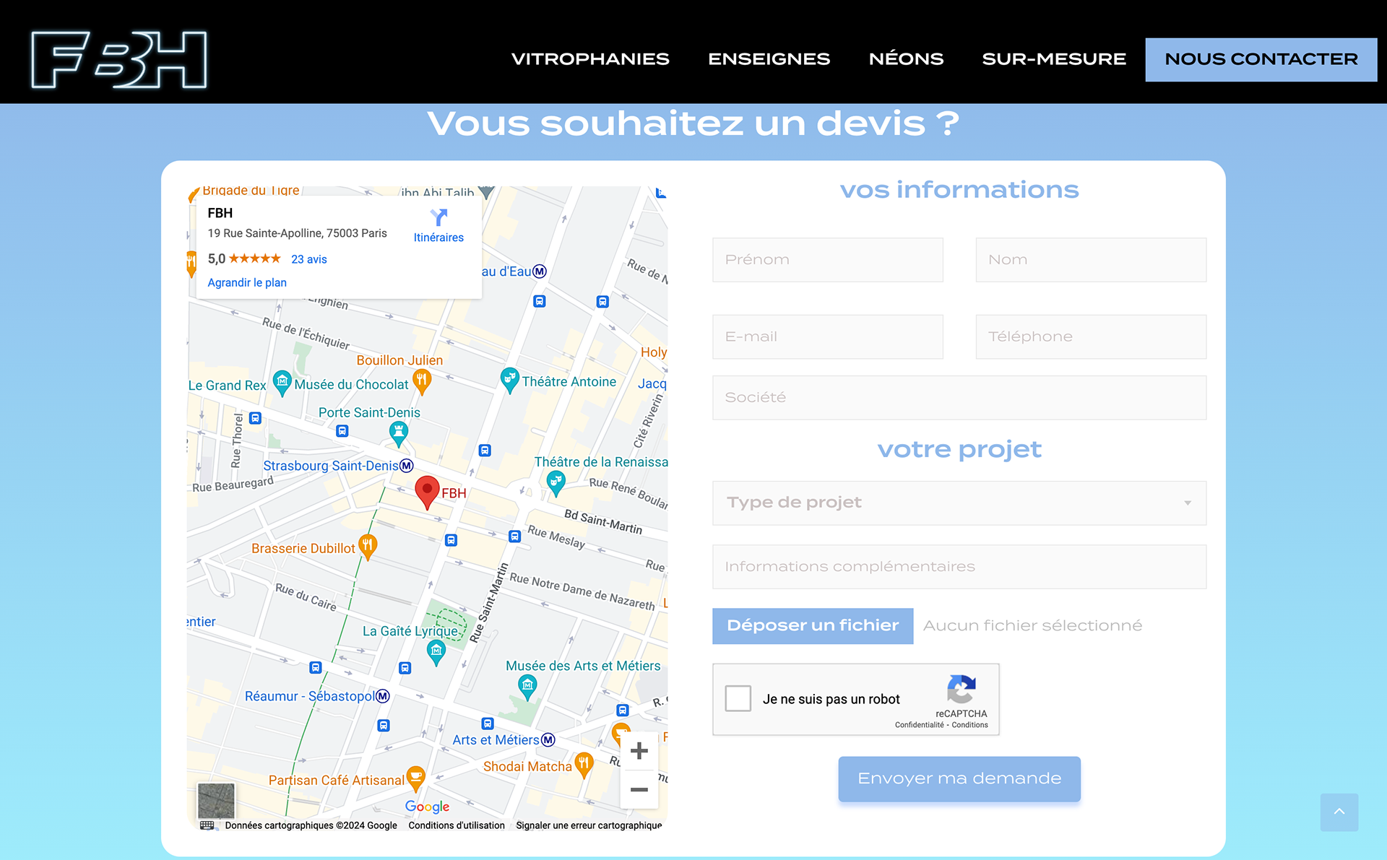Click the La Gaîté Lyrique museum marker
Viewport: 1387px width, 860px height.
436,653
